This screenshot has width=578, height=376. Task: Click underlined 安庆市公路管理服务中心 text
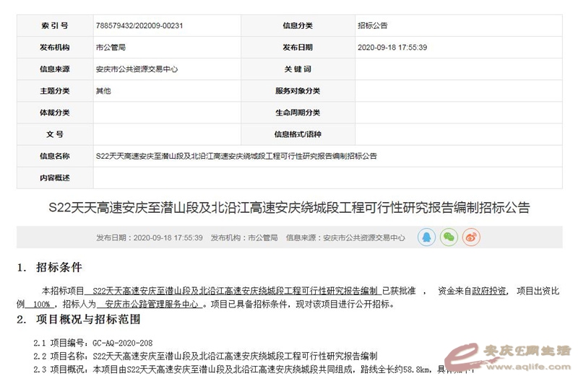tap(150, 304)
